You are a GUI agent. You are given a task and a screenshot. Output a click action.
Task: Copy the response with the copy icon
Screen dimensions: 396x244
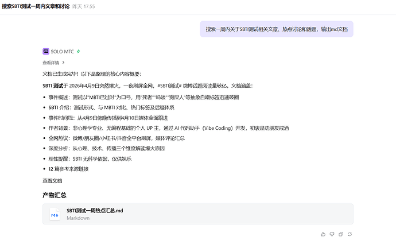click(x=341, y=234)
